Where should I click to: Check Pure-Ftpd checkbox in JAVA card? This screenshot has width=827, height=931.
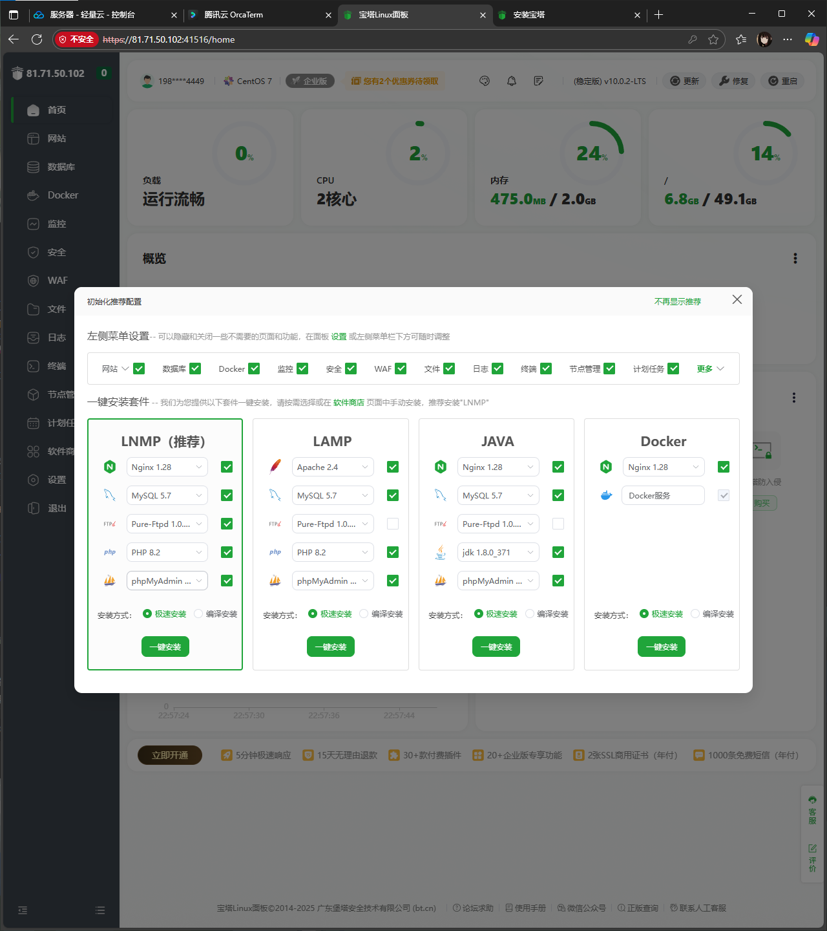coord(558,524)
